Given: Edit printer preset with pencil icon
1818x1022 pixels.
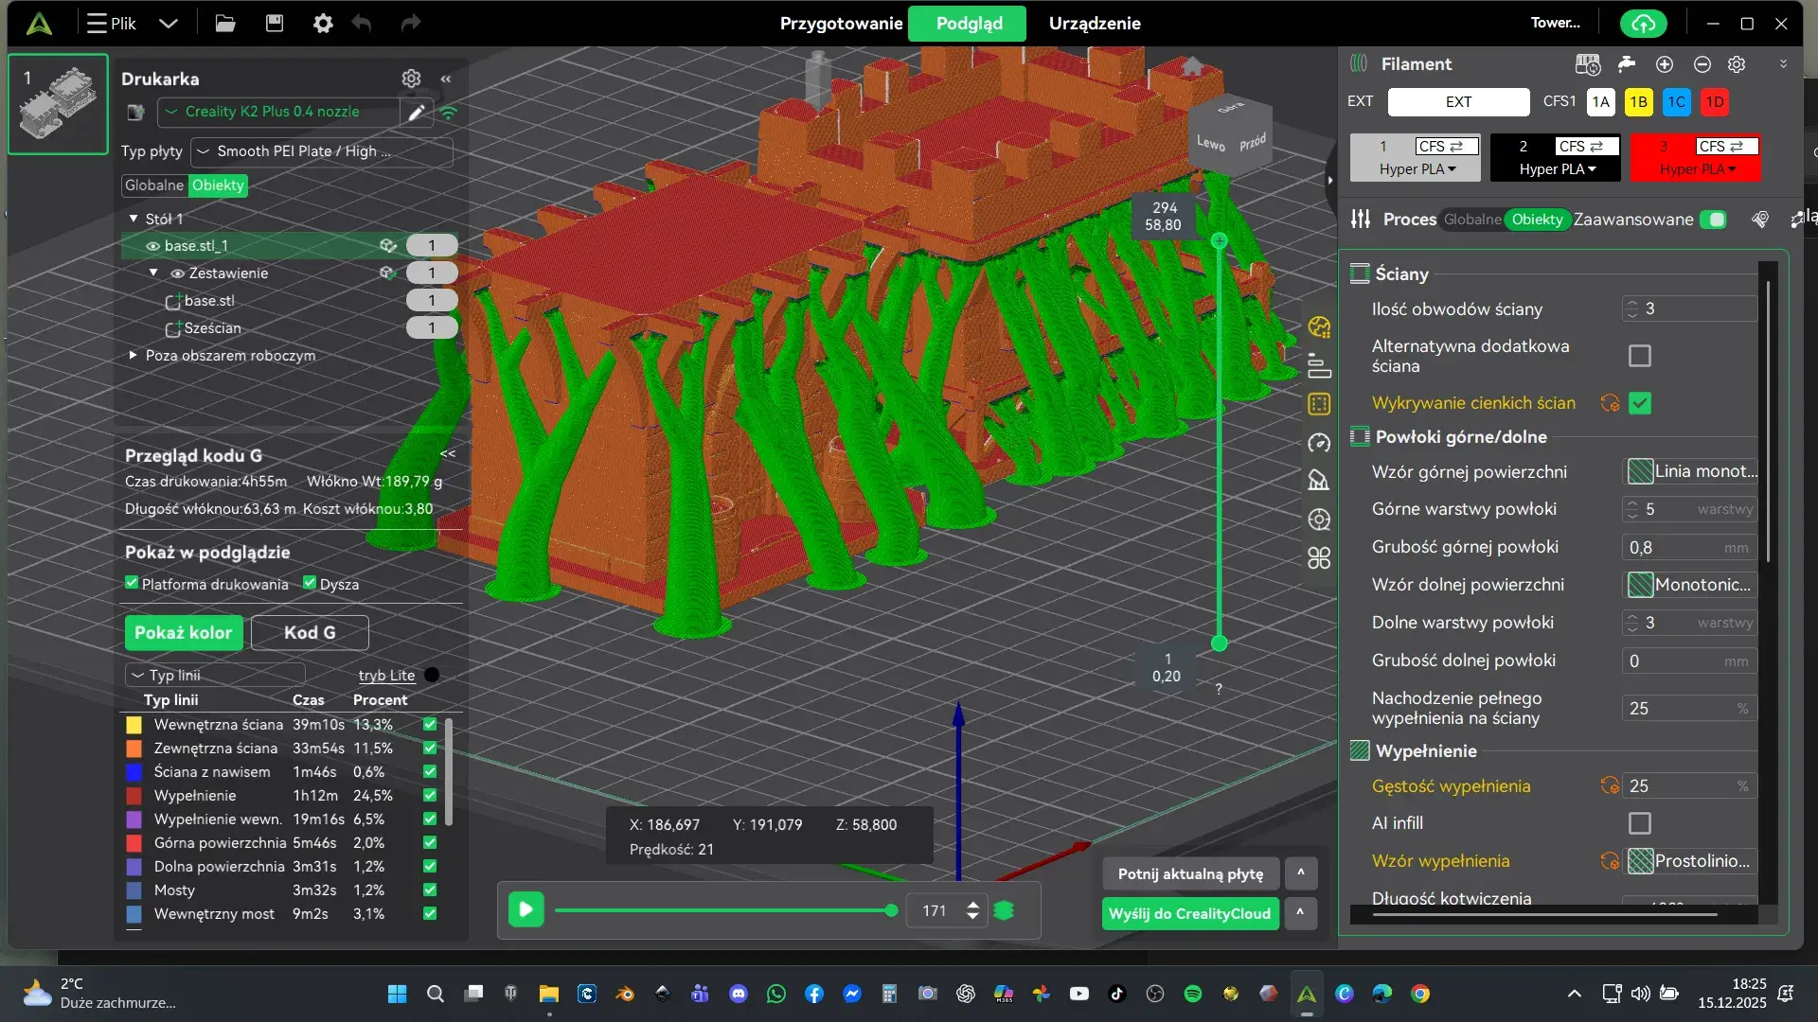Looking at the screenshot, I should click(x=416, y=113).
